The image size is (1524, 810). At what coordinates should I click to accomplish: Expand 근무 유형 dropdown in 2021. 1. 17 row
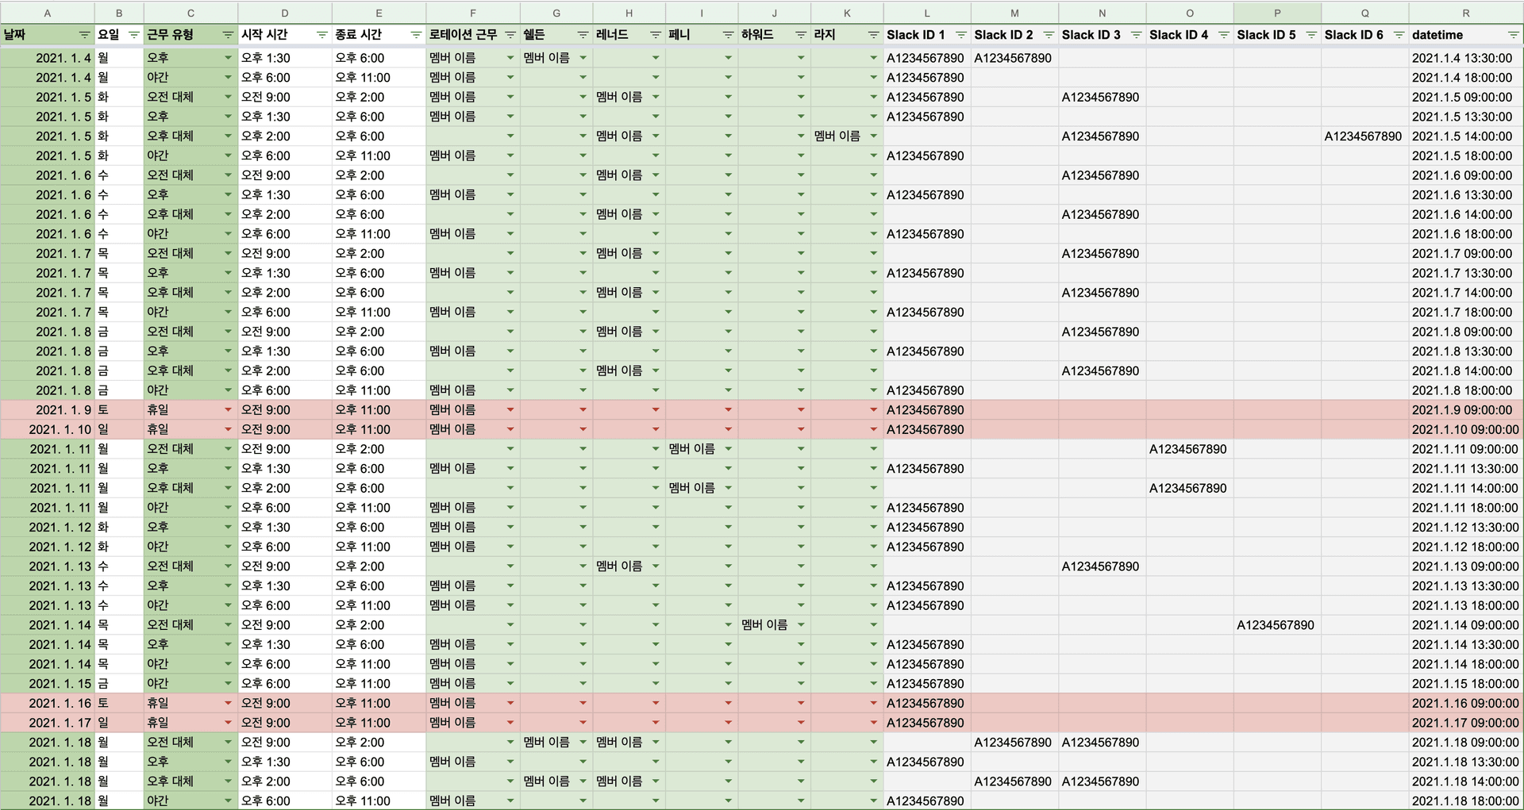tap(228, 723)
